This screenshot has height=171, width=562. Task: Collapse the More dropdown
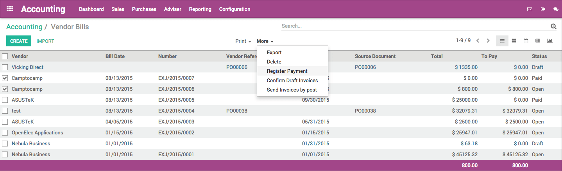tap(265, 41)
